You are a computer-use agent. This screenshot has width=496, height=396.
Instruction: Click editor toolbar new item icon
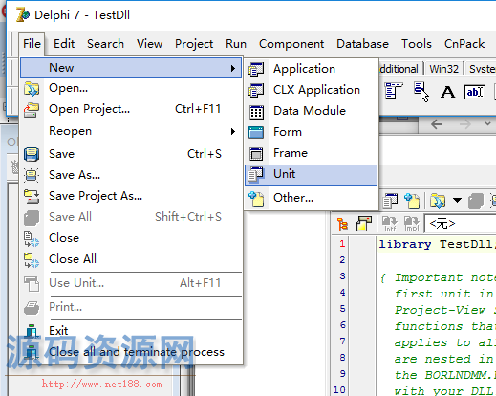pyautogui.click(x=412, y=201)
